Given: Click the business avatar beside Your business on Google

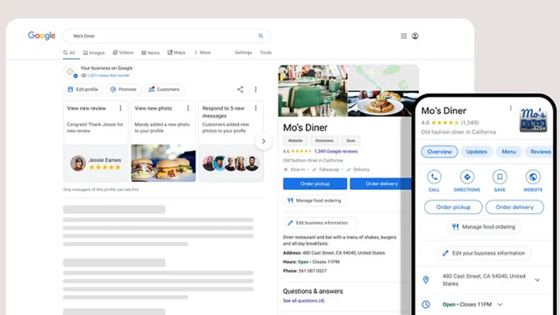Looking at the screenshot, I should (x=70, y=72).
